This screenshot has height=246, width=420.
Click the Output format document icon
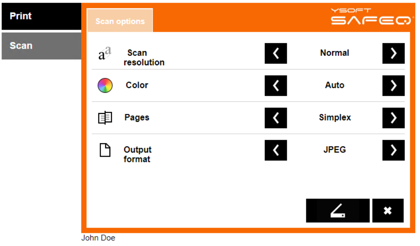tap(105, 150)
